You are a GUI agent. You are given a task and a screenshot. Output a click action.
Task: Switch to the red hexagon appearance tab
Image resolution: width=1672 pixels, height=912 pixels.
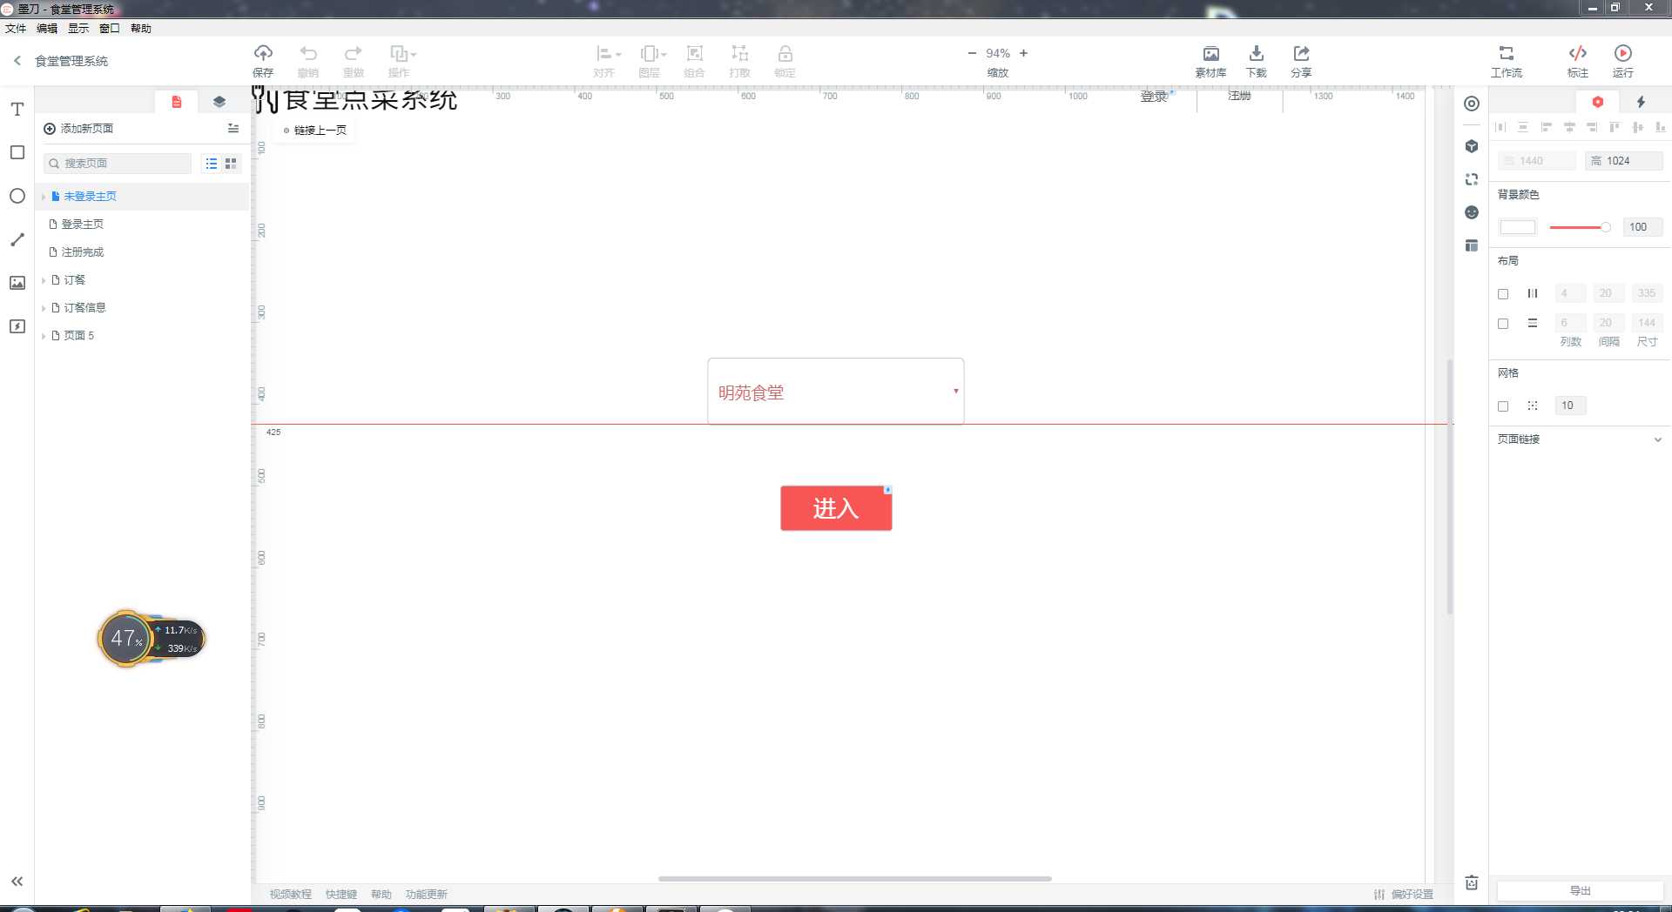point(1598,102)
